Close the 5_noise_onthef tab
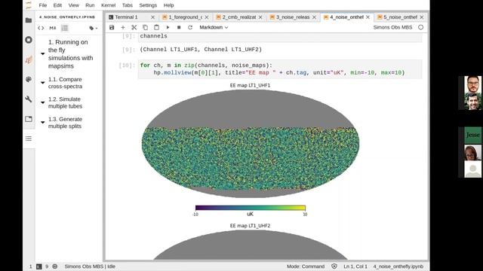The width and height of the screenshot is (483, 271). point(422,17)
